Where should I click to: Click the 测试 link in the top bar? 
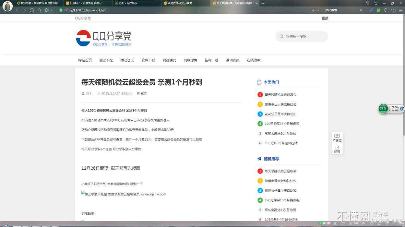point(325,18)
